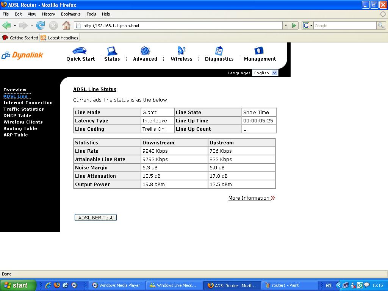Go to the Firefox home page icon

tap(66, 26)
